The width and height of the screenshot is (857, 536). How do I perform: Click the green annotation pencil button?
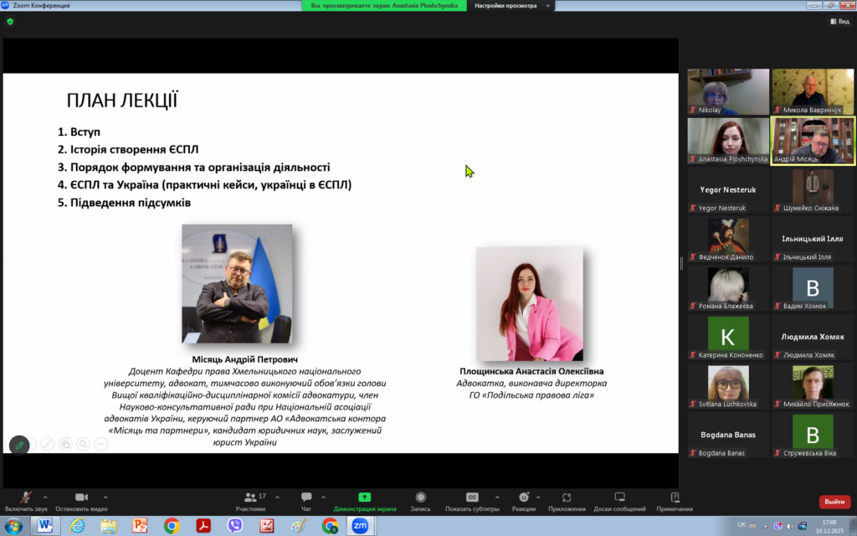click(x=19, y=445)
